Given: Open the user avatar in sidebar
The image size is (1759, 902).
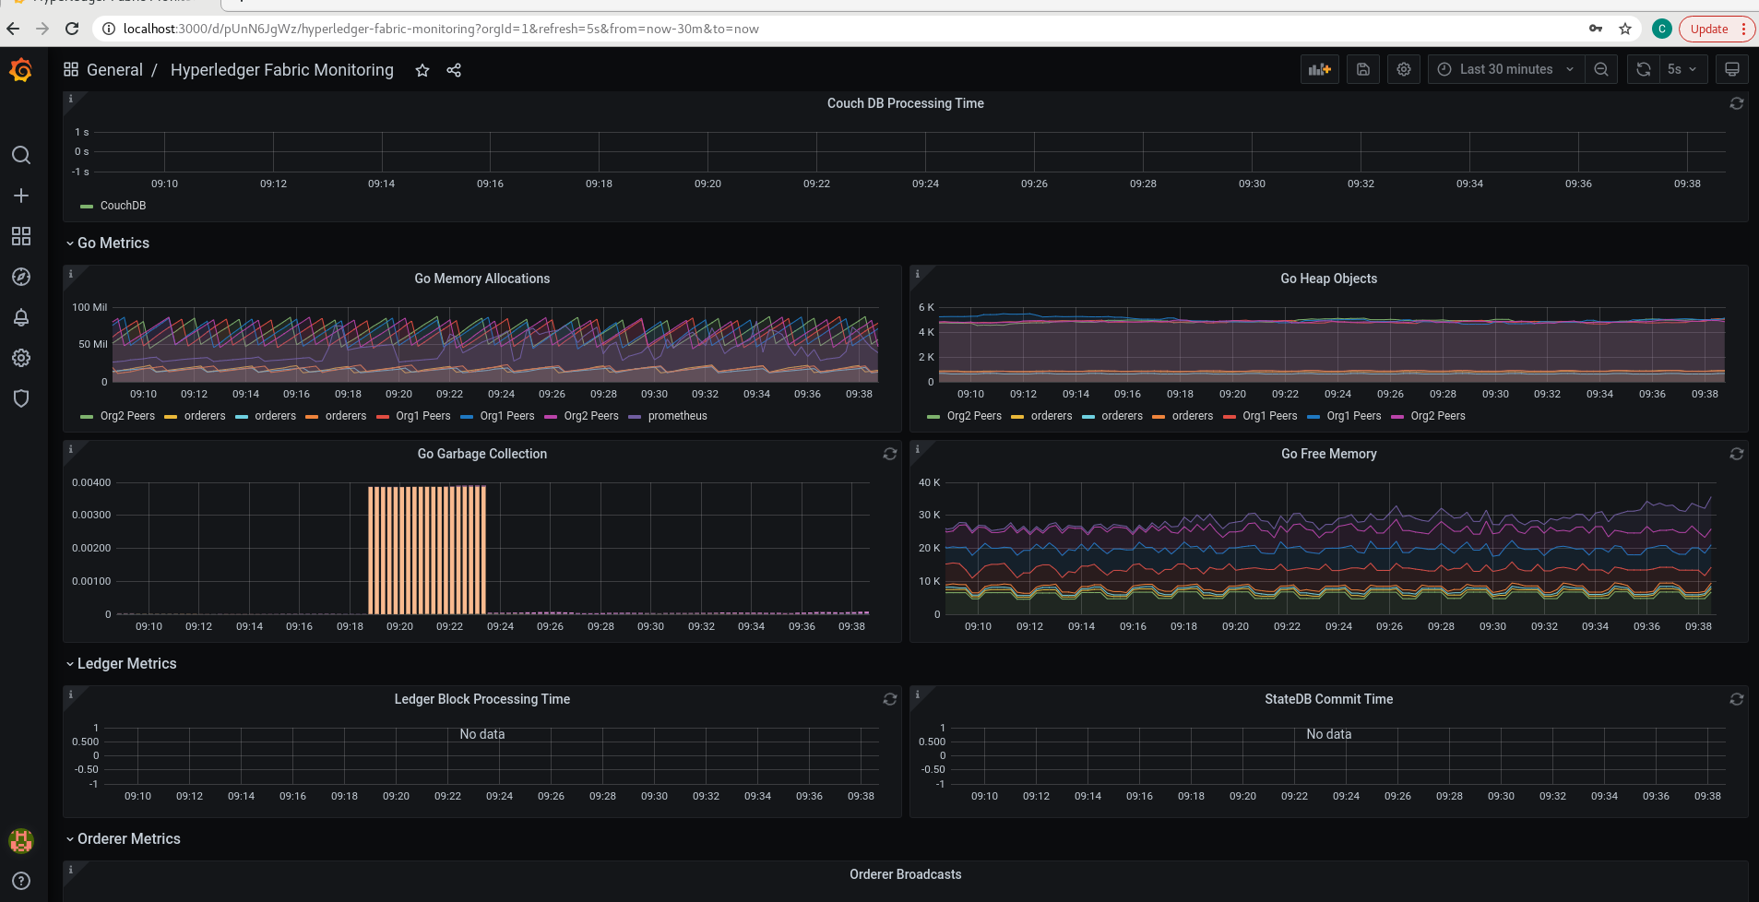Looking at the screenshot, I should (21, 840).
